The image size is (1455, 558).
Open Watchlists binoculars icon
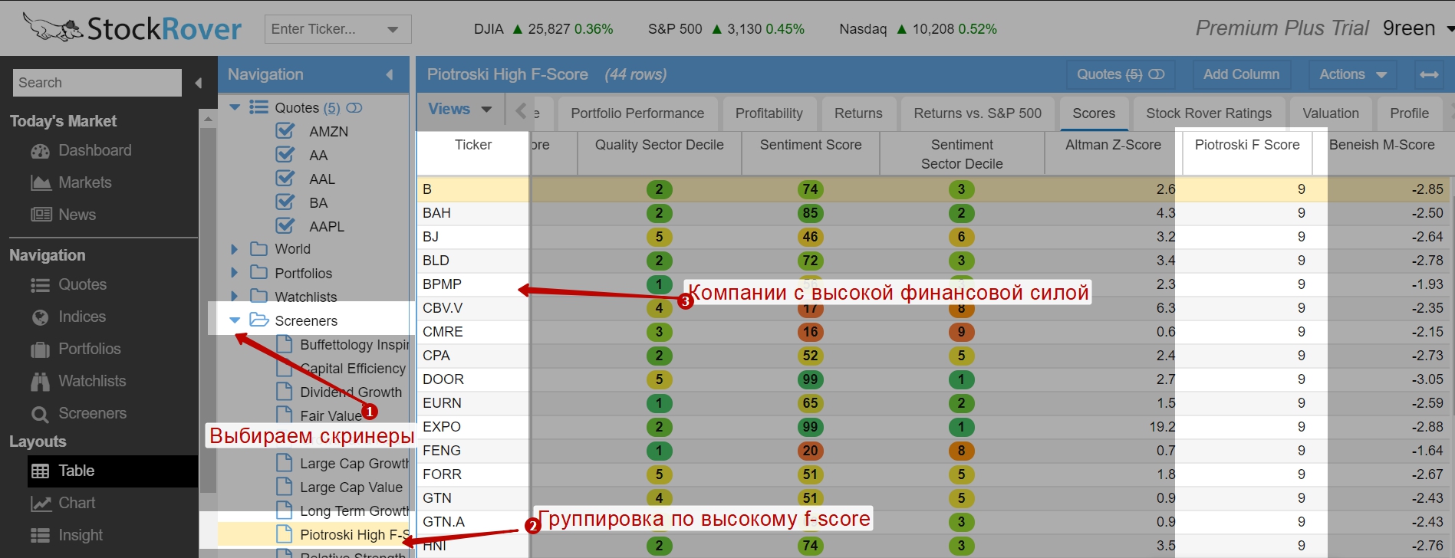coord(40,382)
